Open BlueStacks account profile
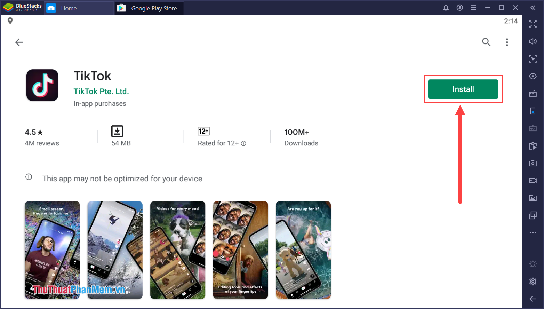Screen dimensions: 544x309 pos(460,8)
